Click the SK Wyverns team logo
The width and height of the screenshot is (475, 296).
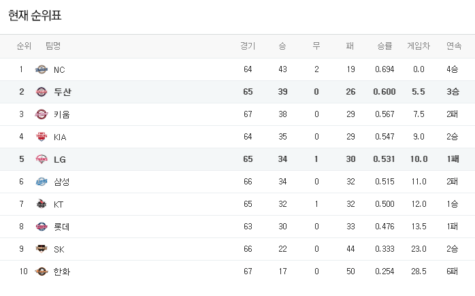pyautogui.click(x=42, y=249)
